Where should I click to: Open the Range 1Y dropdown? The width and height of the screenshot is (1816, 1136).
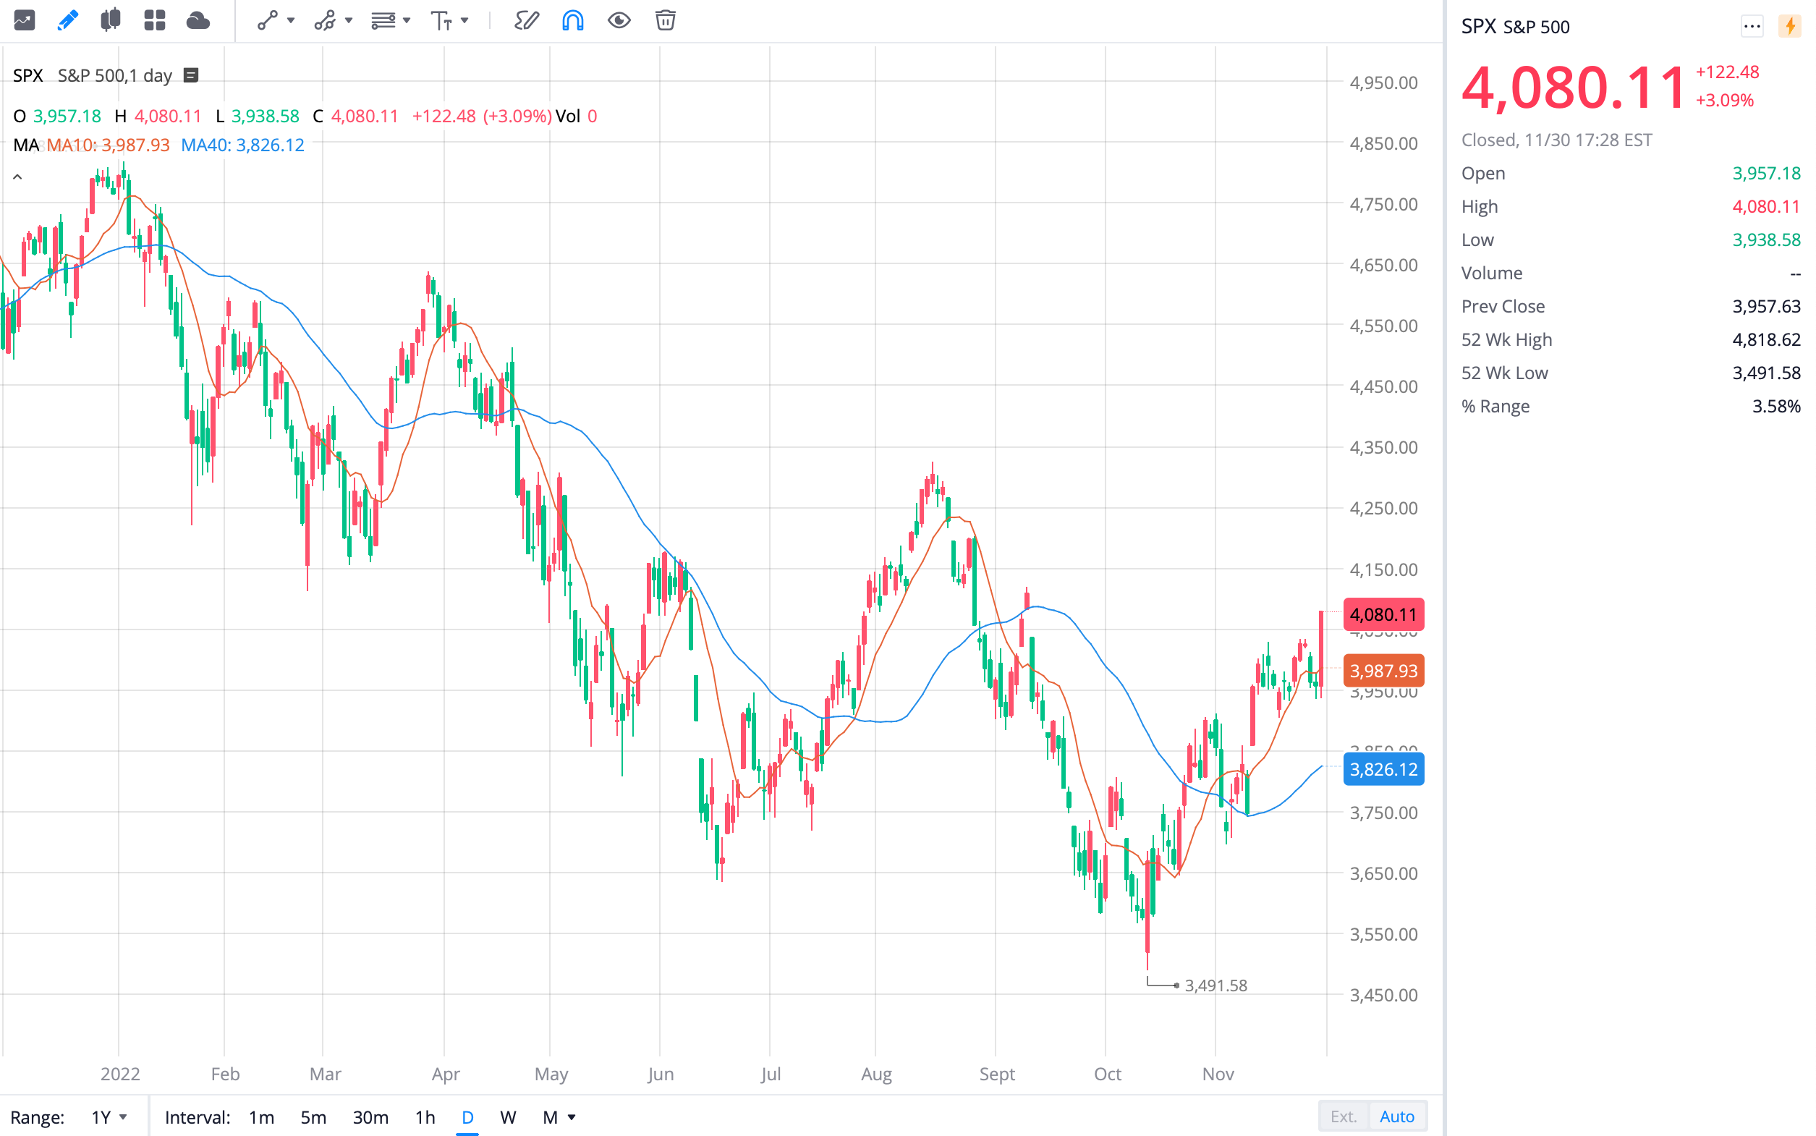pos(107,1116)
